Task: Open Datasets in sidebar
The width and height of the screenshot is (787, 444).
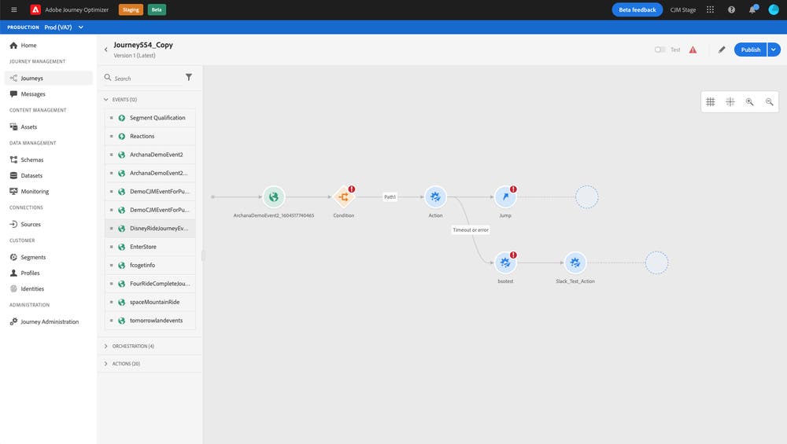Action: pyautogui.click(x=48, y=175)
